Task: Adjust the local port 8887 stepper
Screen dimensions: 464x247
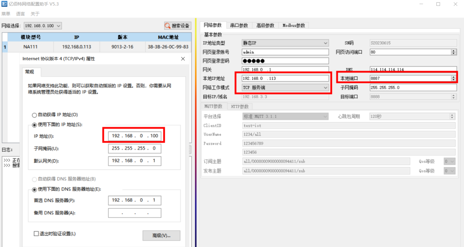Action: [454, 78]
